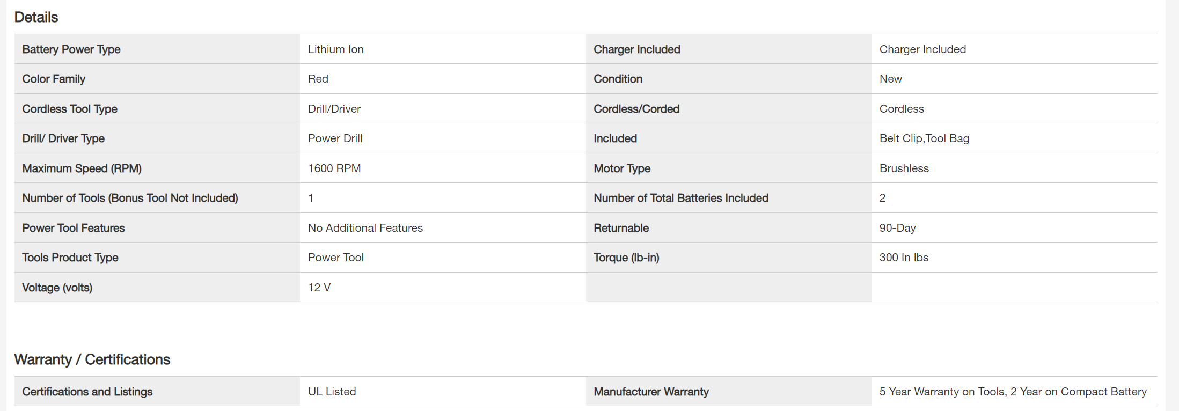Click the Warranty / Certifications heading

pos(92,359)
